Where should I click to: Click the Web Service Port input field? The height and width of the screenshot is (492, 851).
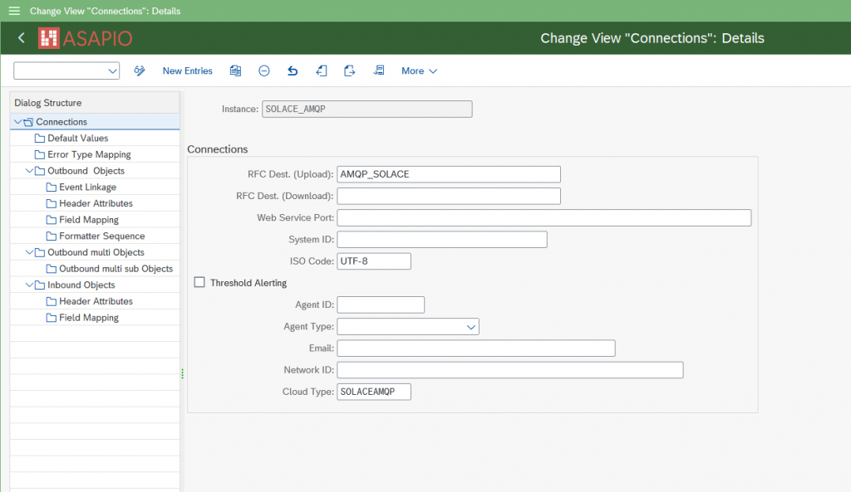pos(544,217)
